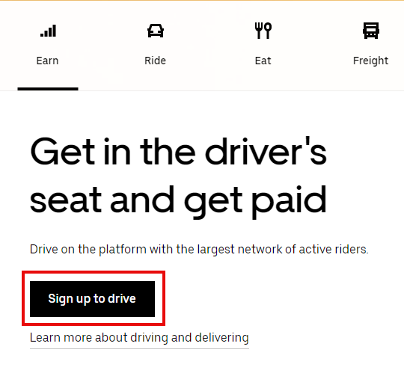Click the Sign up to drive button
Screen dimensions: 404x373
click(92, 299)
